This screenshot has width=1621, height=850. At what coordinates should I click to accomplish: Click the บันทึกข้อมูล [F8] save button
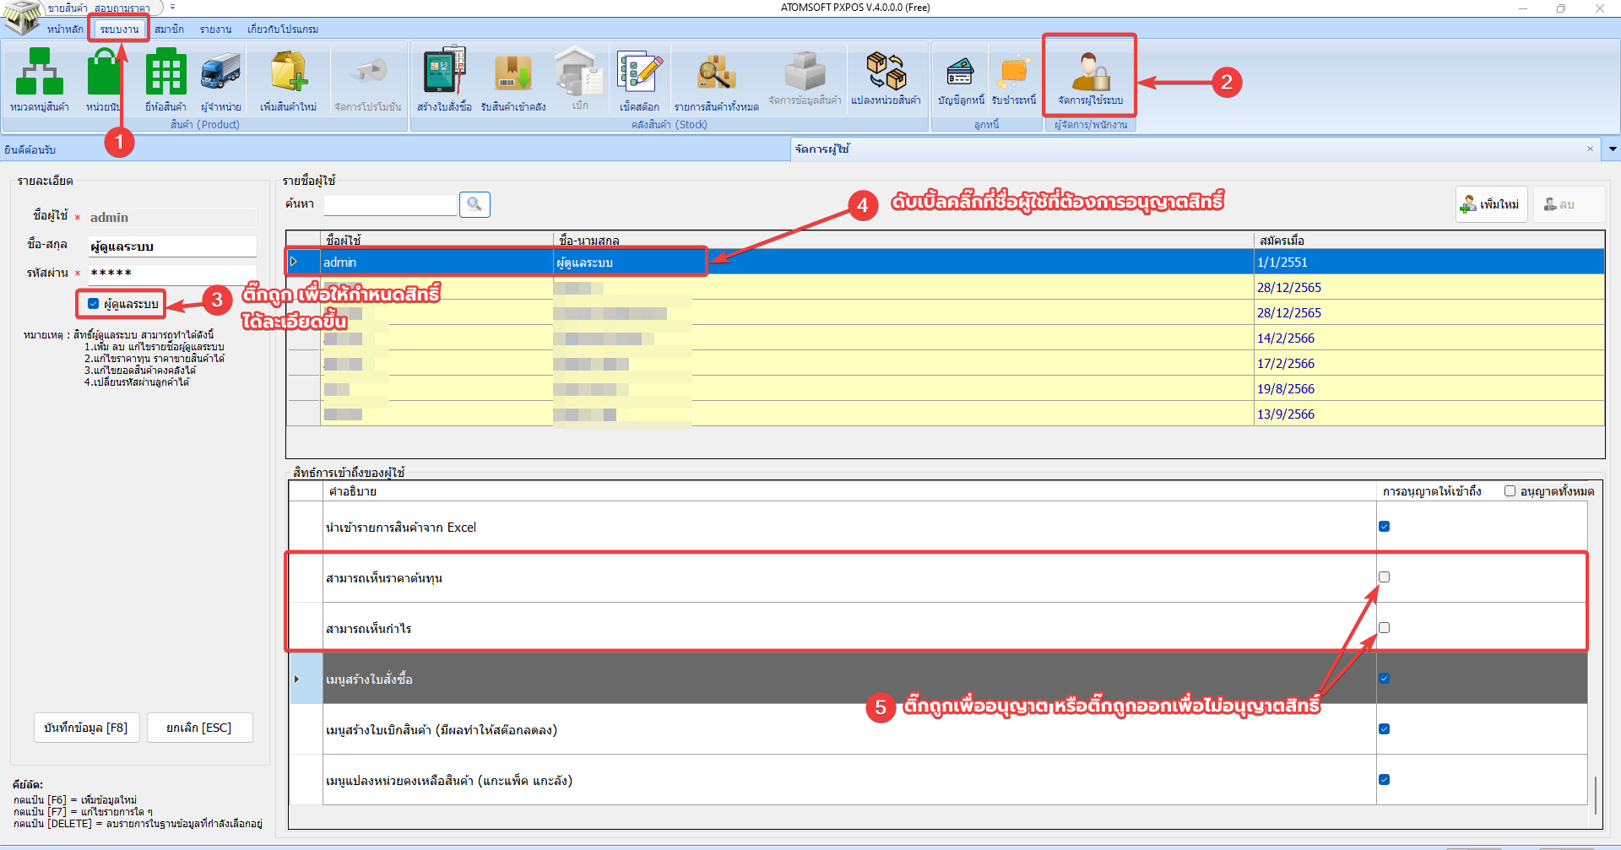pos(86,727)
